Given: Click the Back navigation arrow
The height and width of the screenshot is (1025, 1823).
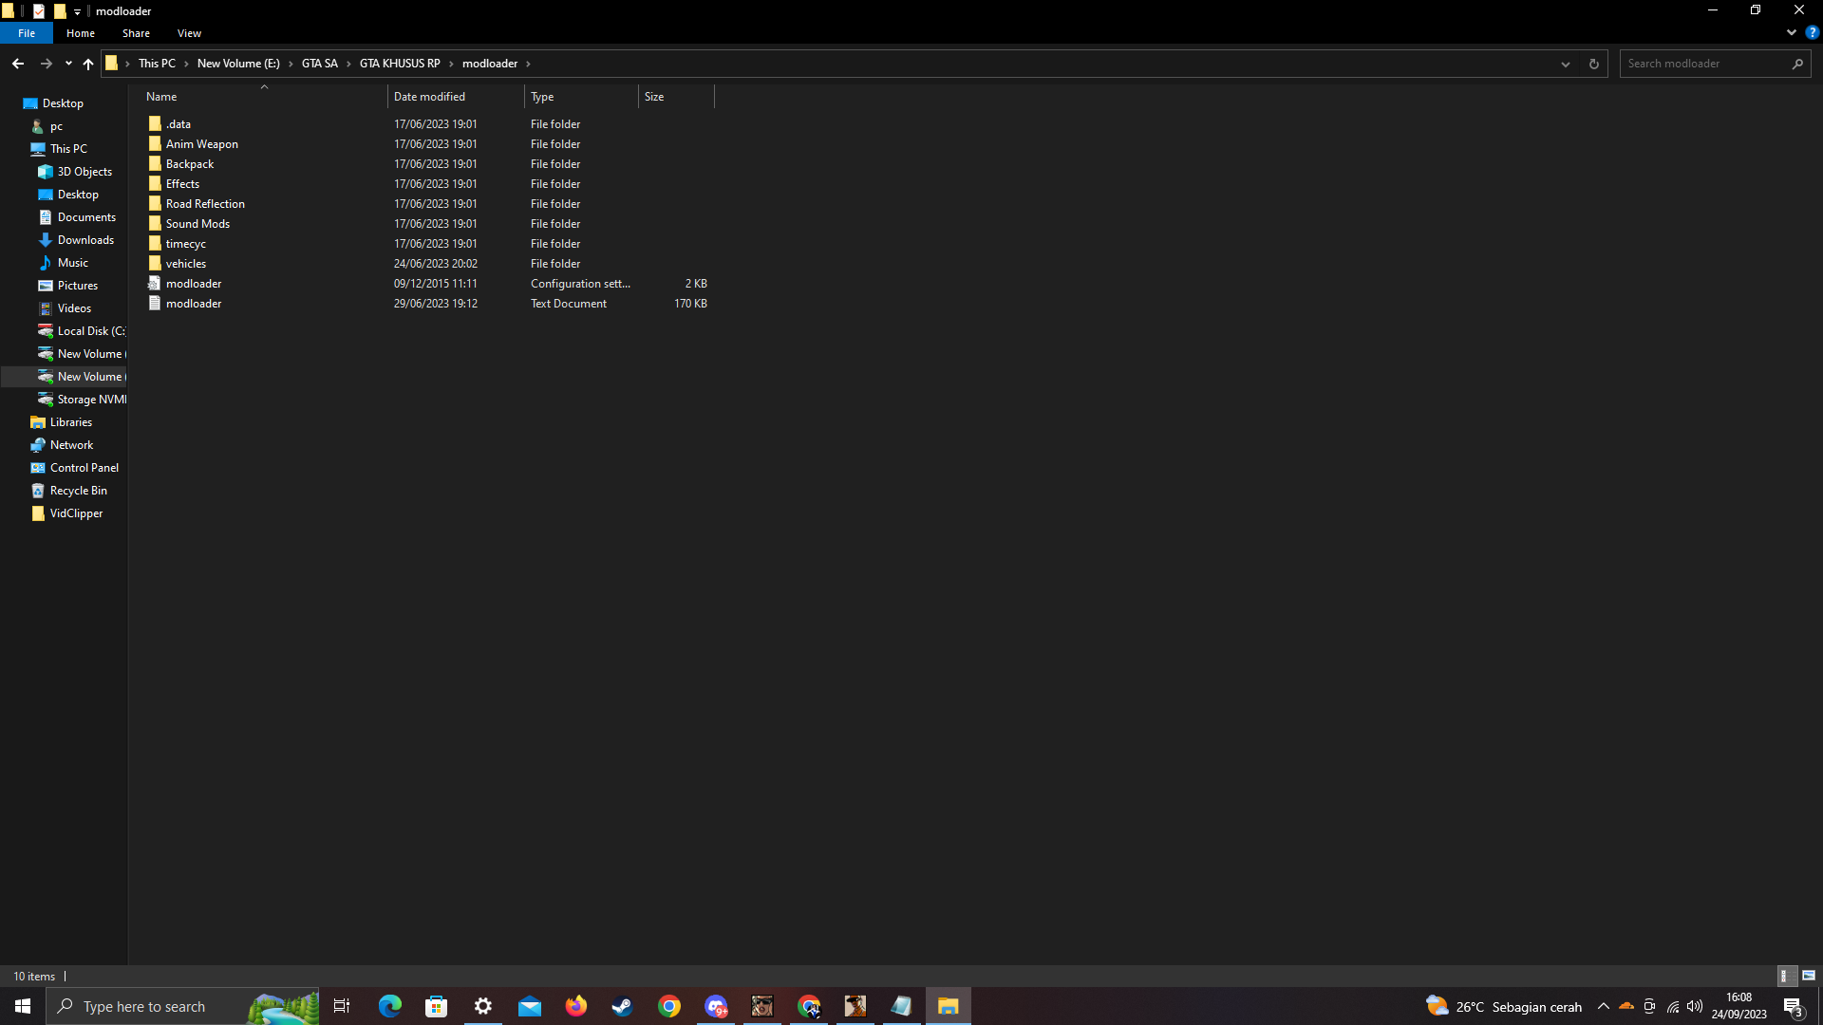Looking at the screenshot, I should coord(18,64).
